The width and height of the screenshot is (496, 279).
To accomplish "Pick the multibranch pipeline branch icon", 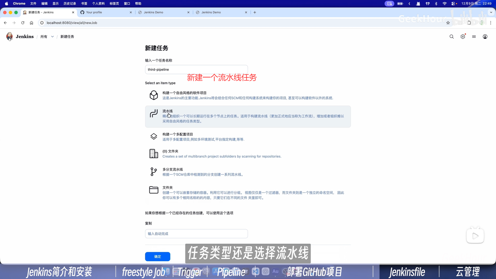I will 153,172.
